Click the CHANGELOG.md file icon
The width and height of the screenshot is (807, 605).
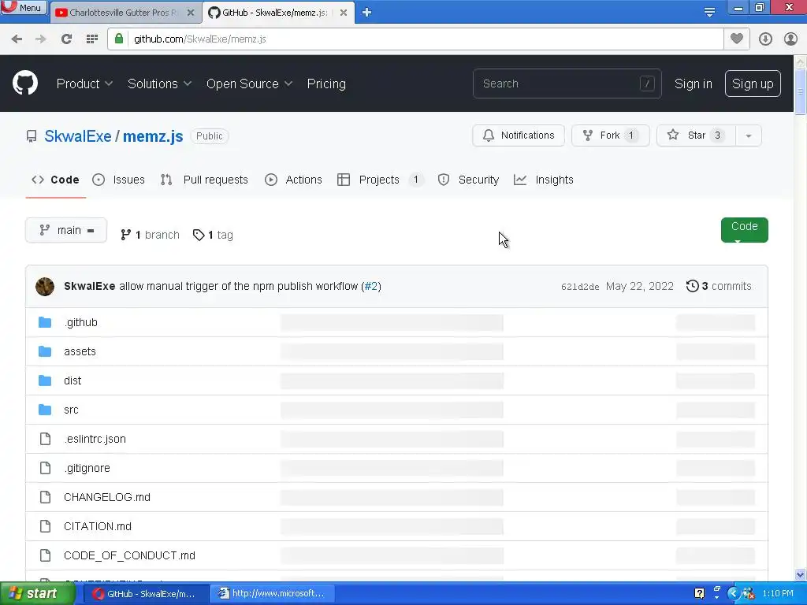(45, 498)
